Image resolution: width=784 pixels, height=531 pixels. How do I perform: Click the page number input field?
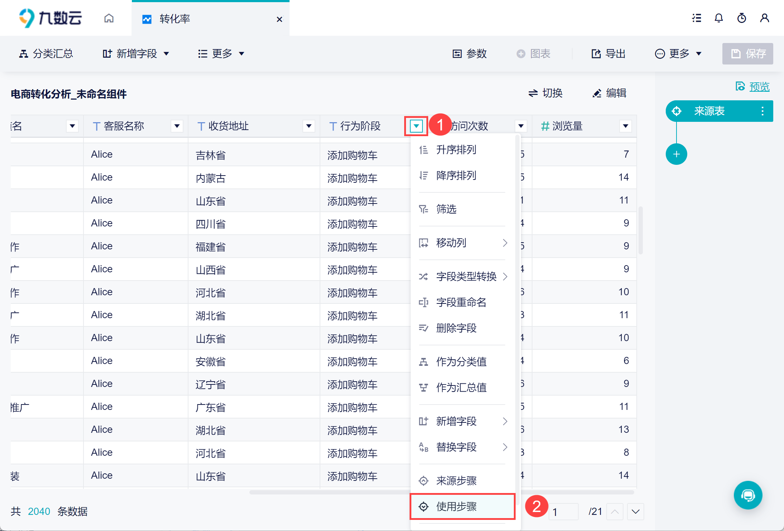click(x=564, y=512)
